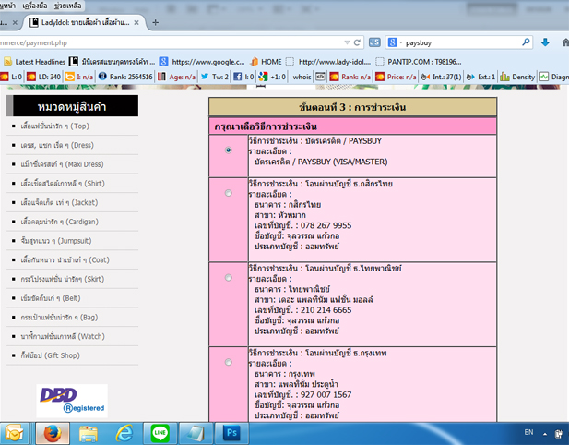Click the Google +1 toolbar icon

(x=272, y=77)
